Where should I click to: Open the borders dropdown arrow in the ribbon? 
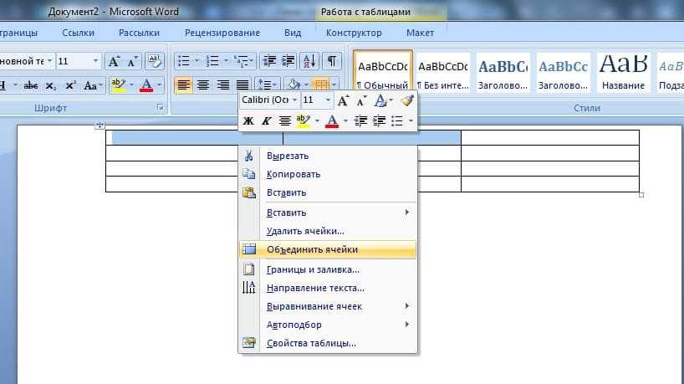pyautogui.click(x=334, y=84)
